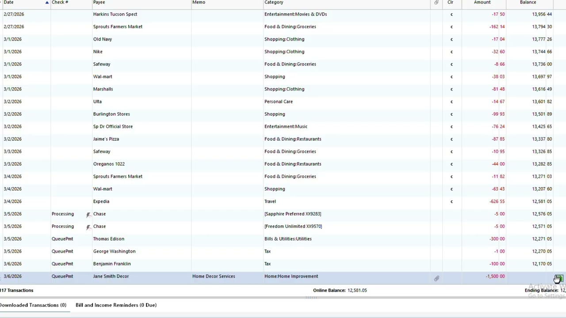Toggle cleared status for Expedia
Screen dimensions: 566x318
451,201
